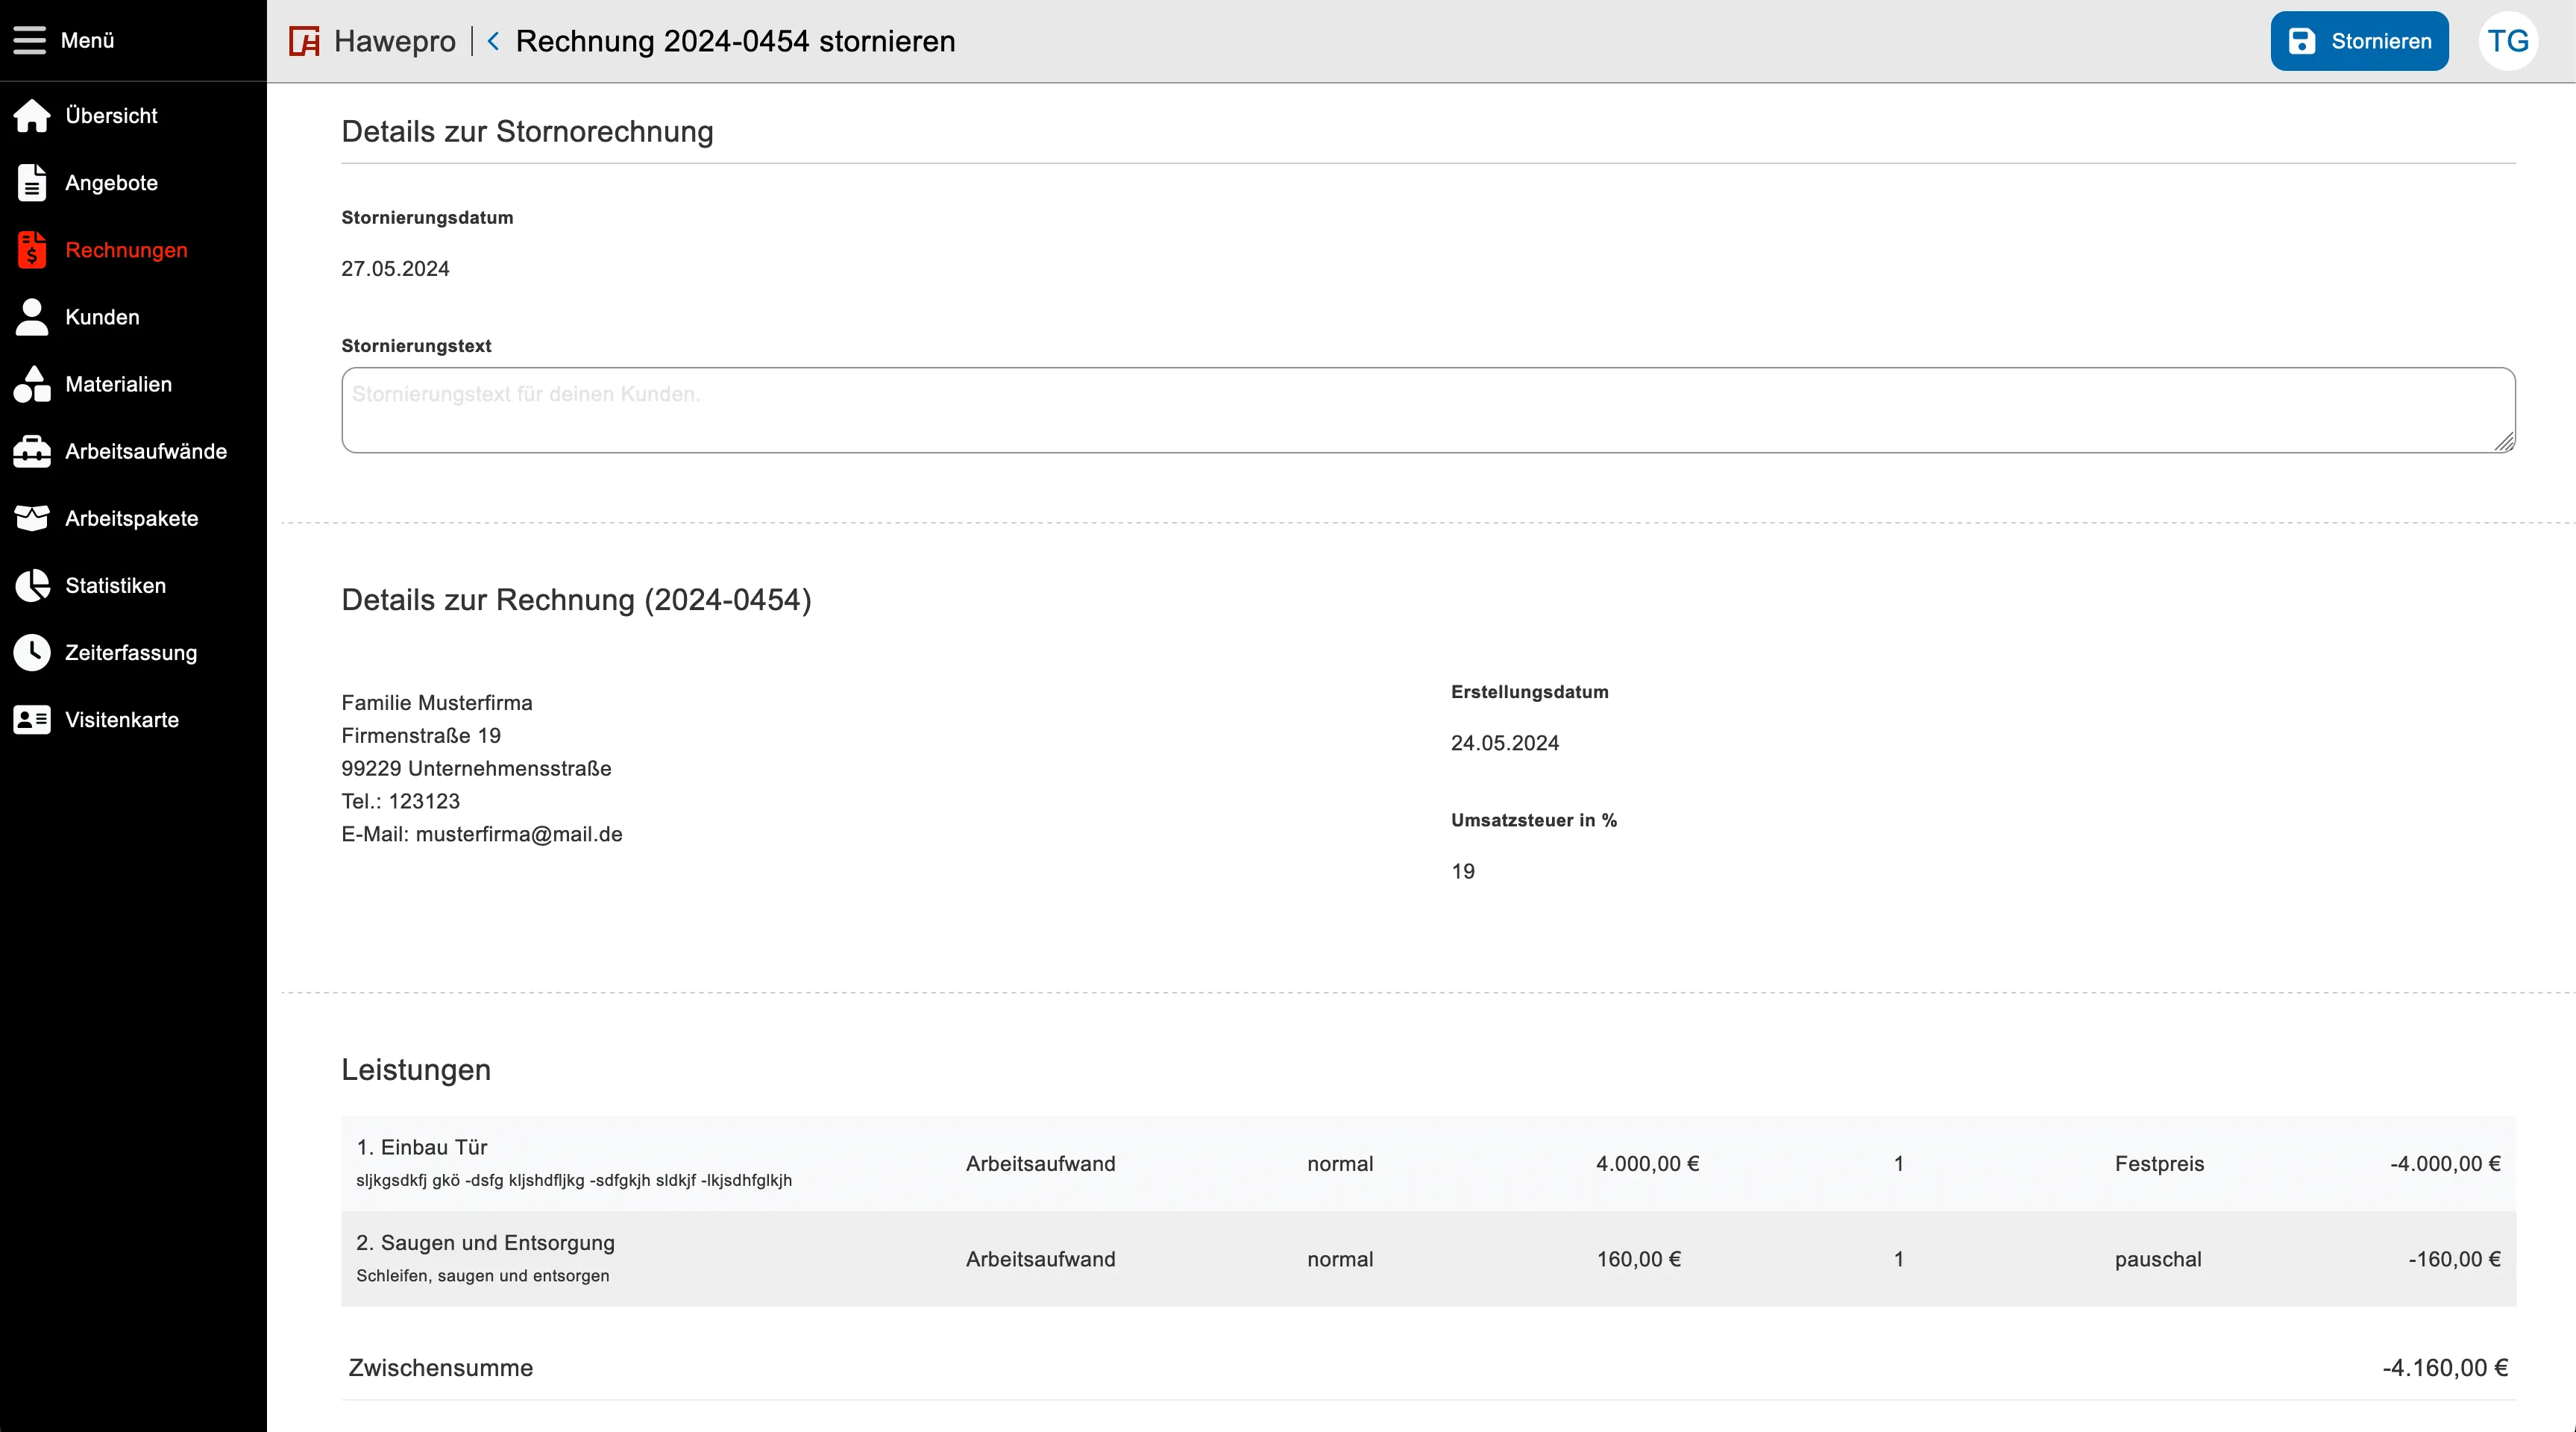Screen dimensions: 2576x1432
Task: Click the Stornierungsdatum value 27.05.2024
Action: click(x=395, y=269)
